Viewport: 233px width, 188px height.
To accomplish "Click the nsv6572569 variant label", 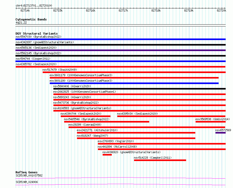I will click(x=223, y=130).
